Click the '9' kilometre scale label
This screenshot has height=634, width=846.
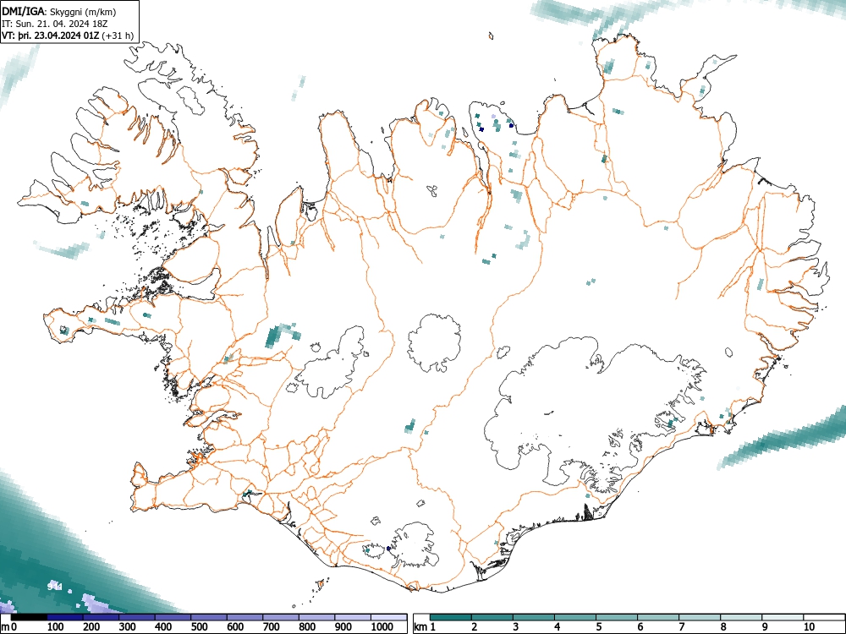(x=765, y=627)
